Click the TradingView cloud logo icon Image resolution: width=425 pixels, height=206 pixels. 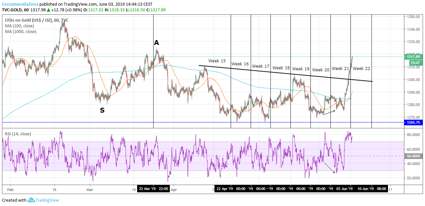31,200
